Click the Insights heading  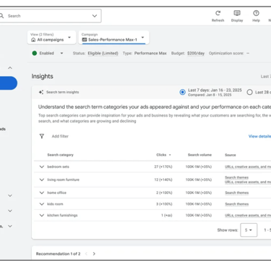pyautogui.click(x=43, y=76)
